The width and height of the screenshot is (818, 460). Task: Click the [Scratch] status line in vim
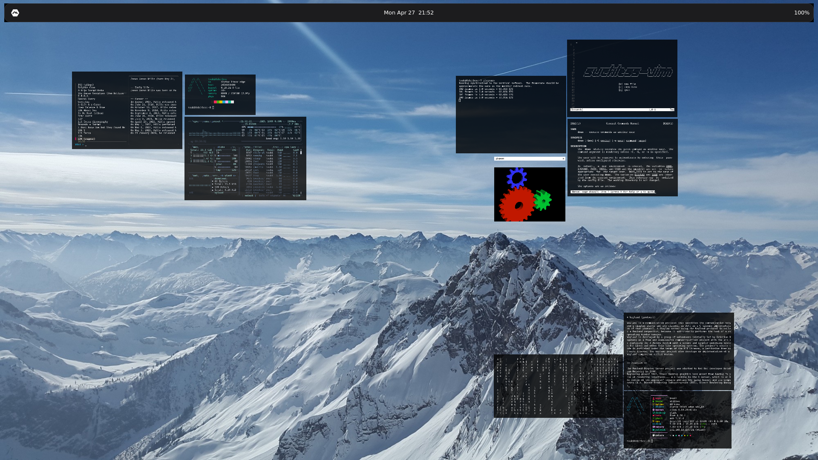pyautogui.click(x=622, y=109)
